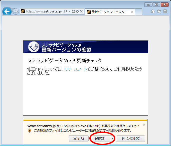Select the 最新バージョンチェック tab

pos(110,12)
